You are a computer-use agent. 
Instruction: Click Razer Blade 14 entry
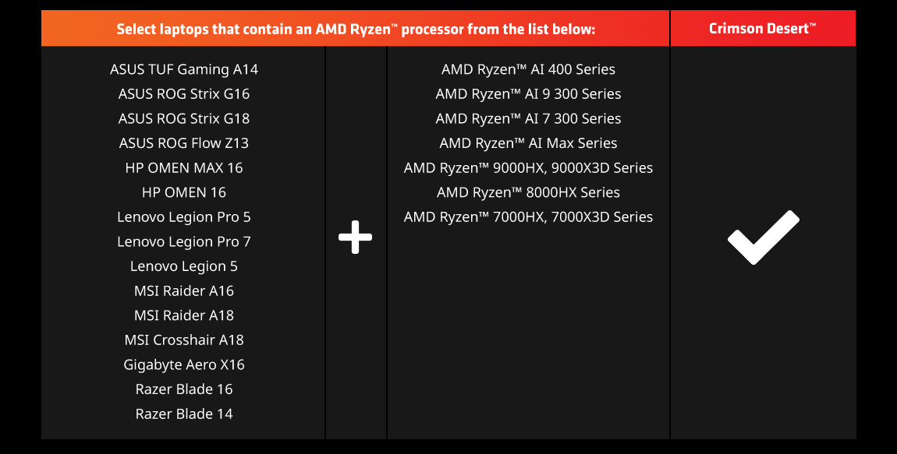point(184,414)
